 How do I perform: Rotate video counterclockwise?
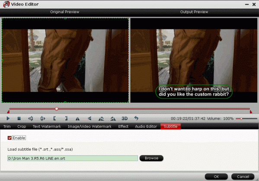[x=101, y=119]
